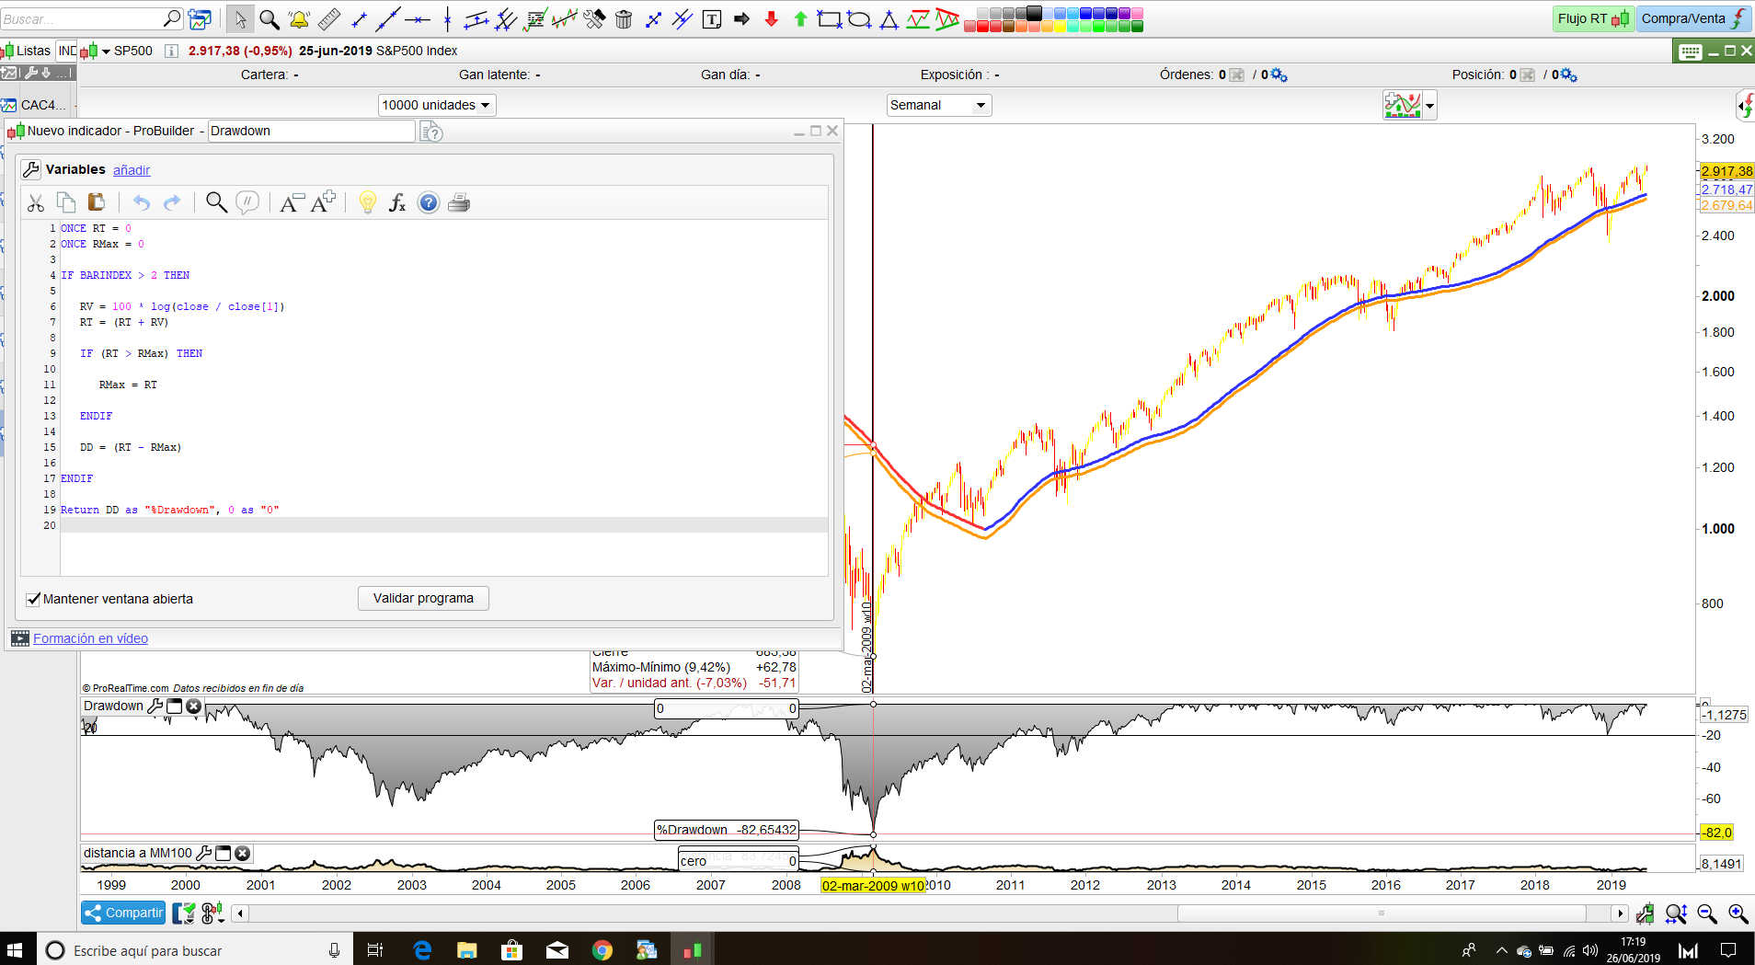Toggle the Compra/Venta trading mode
This screenshot has width=1755, height=965.
(x=1692, y=18)
